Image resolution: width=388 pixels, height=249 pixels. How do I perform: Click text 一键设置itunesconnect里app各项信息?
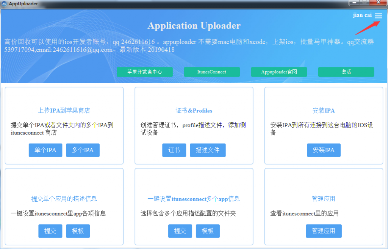coord(58,213)
